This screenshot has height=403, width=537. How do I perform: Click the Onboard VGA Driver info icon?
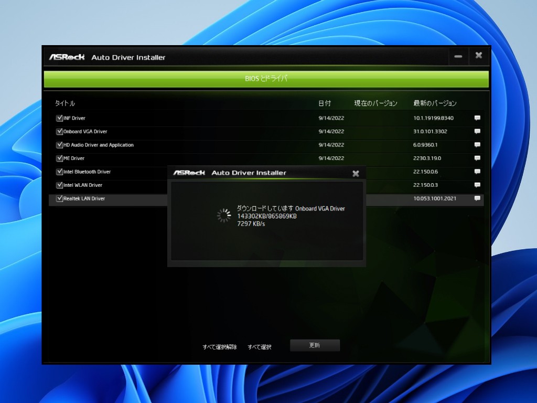[x=477, y=132]
